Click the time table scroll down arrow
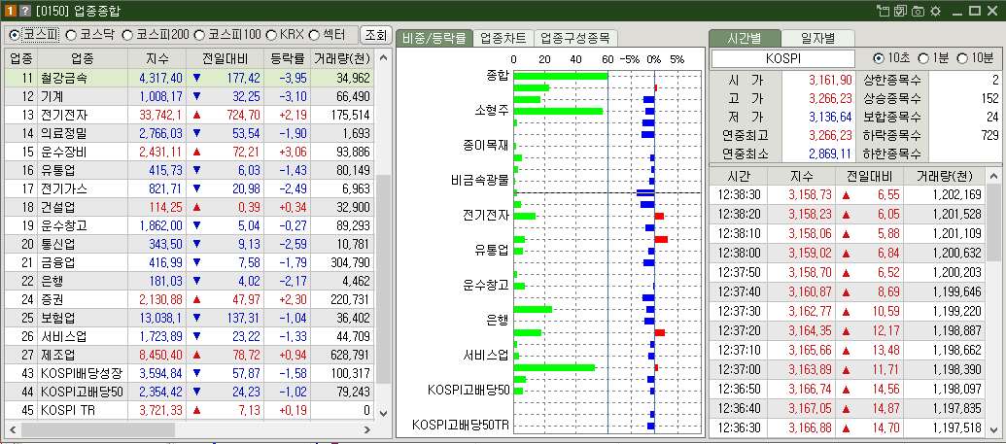The height and width of the screenshot is (444, 1006). 993,429
